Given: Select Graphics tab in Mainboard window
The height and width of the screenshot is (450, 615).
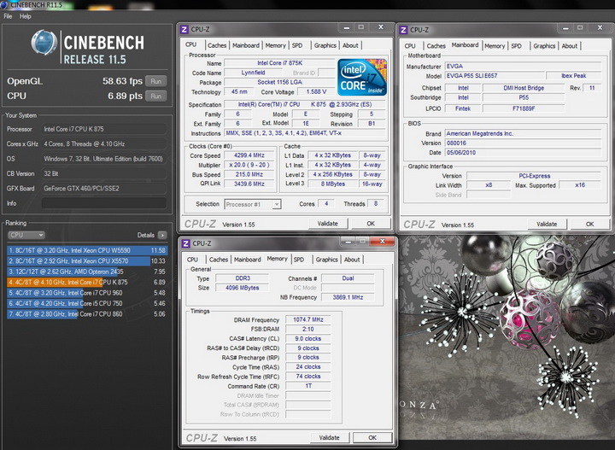Looking at the screenshot, I should pyautogui.click(x=544, y=46).
